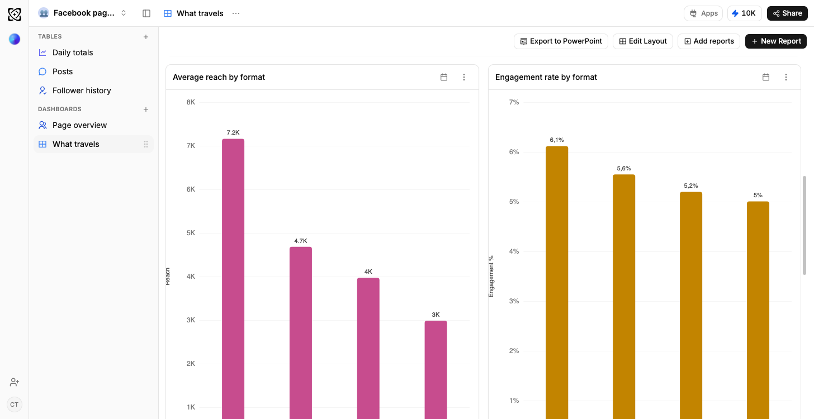Image resolution: width=814 pixels, height=419 pixels.
Task: Open the Page overview dashboard
Action: point(93,125)
